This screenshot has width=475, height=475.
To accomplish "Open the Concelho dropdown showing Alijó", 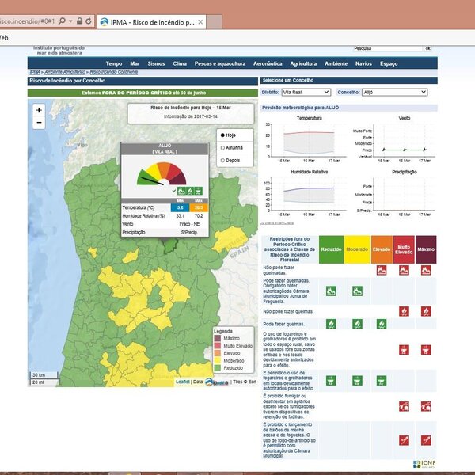I will click(393, 92).
